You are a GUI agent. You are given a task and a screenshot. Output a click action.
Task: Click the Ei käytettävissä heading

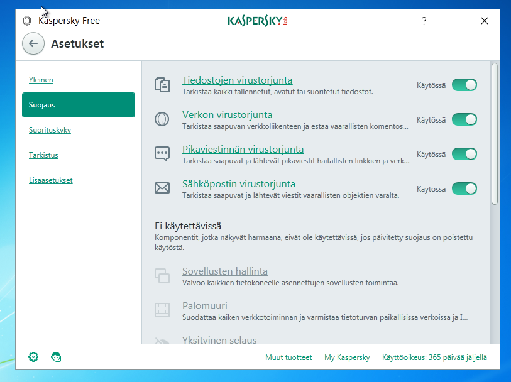[188, 226]
